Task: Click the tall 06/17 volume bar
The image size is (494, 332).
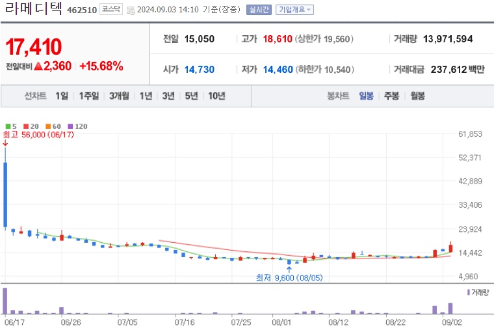Action: (x=5, y=301)
